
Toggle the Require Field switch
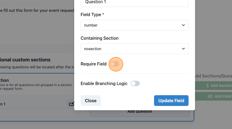click(115, 64)
